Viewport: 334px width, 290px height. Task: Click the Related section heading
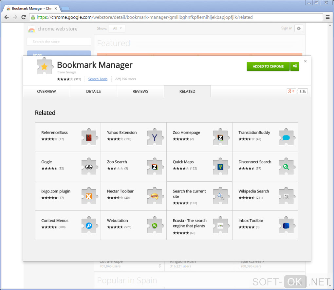coord(45,113)
